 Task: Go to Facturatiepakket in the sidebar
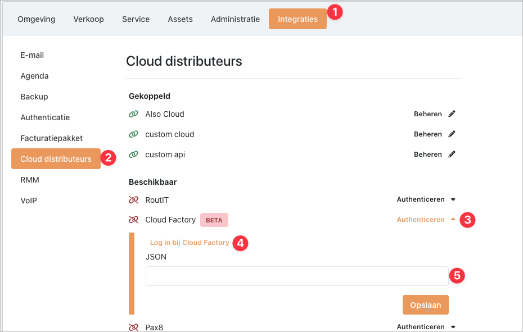coord(51,138)
